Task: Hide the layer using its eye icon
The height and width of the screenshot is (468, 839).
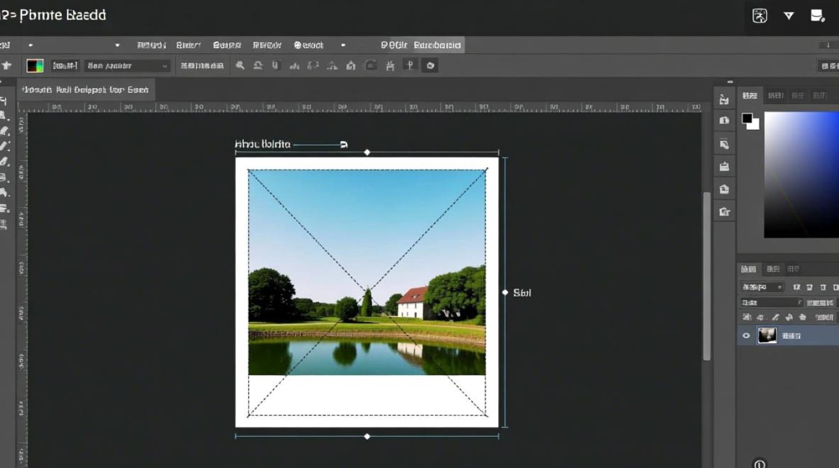Action: click(746, 336)
